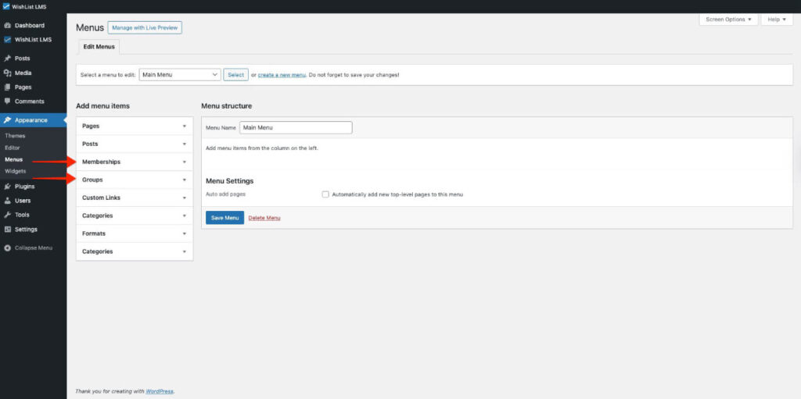This screenshot has width=801, height=399.
Task: Open Widgets under Appearance
Action: [x=16, y=171]
